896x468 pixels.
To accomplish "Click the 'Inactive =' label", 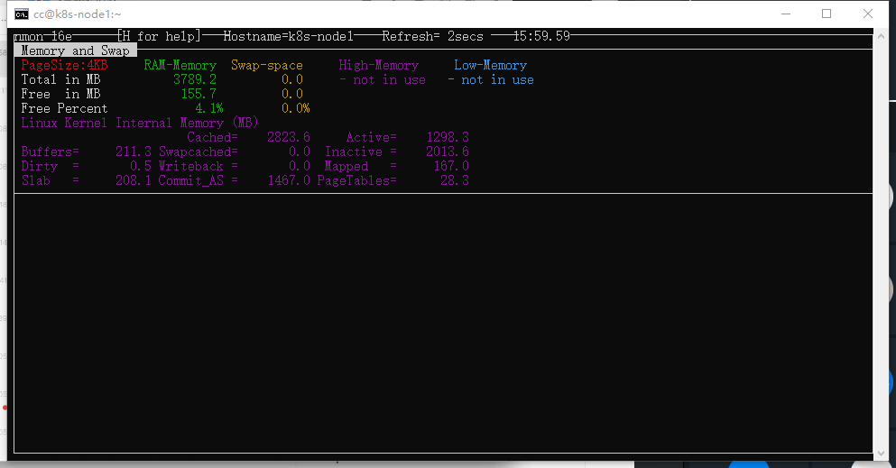I will [361, 151].
